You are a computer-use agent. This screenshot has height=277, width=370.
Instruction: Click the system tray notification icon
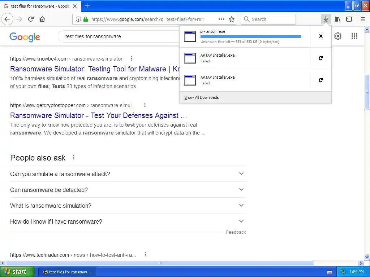(x=343, y=272)
